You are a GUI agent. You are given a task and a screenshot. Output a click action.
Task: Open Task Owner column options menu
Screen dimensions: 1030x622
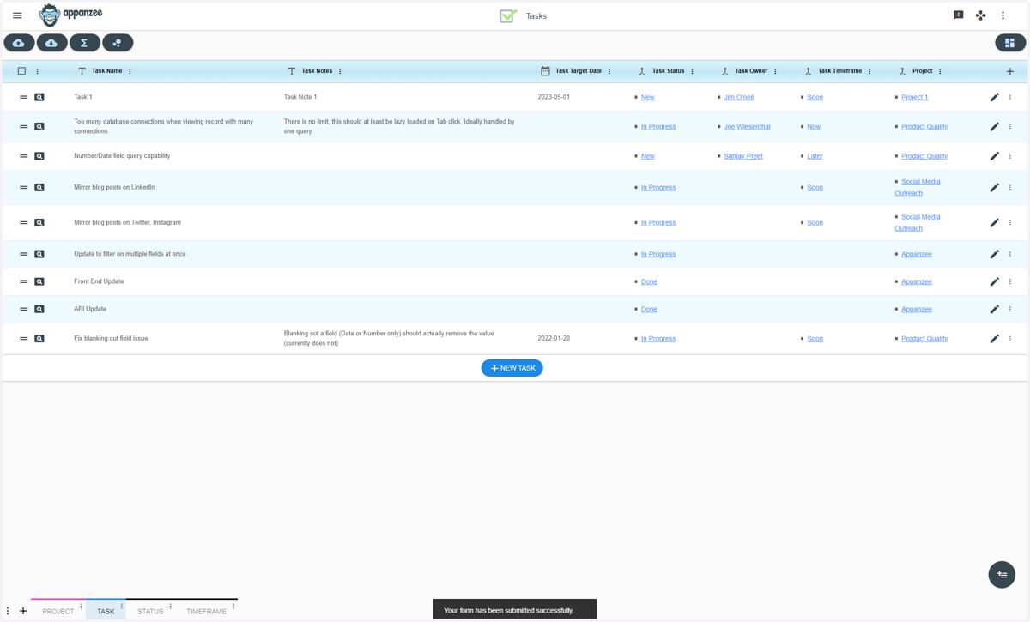[x=775, y=71]
